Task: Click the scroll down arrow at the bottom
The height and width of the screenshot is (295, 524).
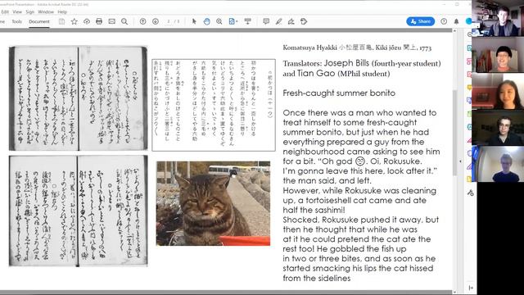Action: point(454,292)
